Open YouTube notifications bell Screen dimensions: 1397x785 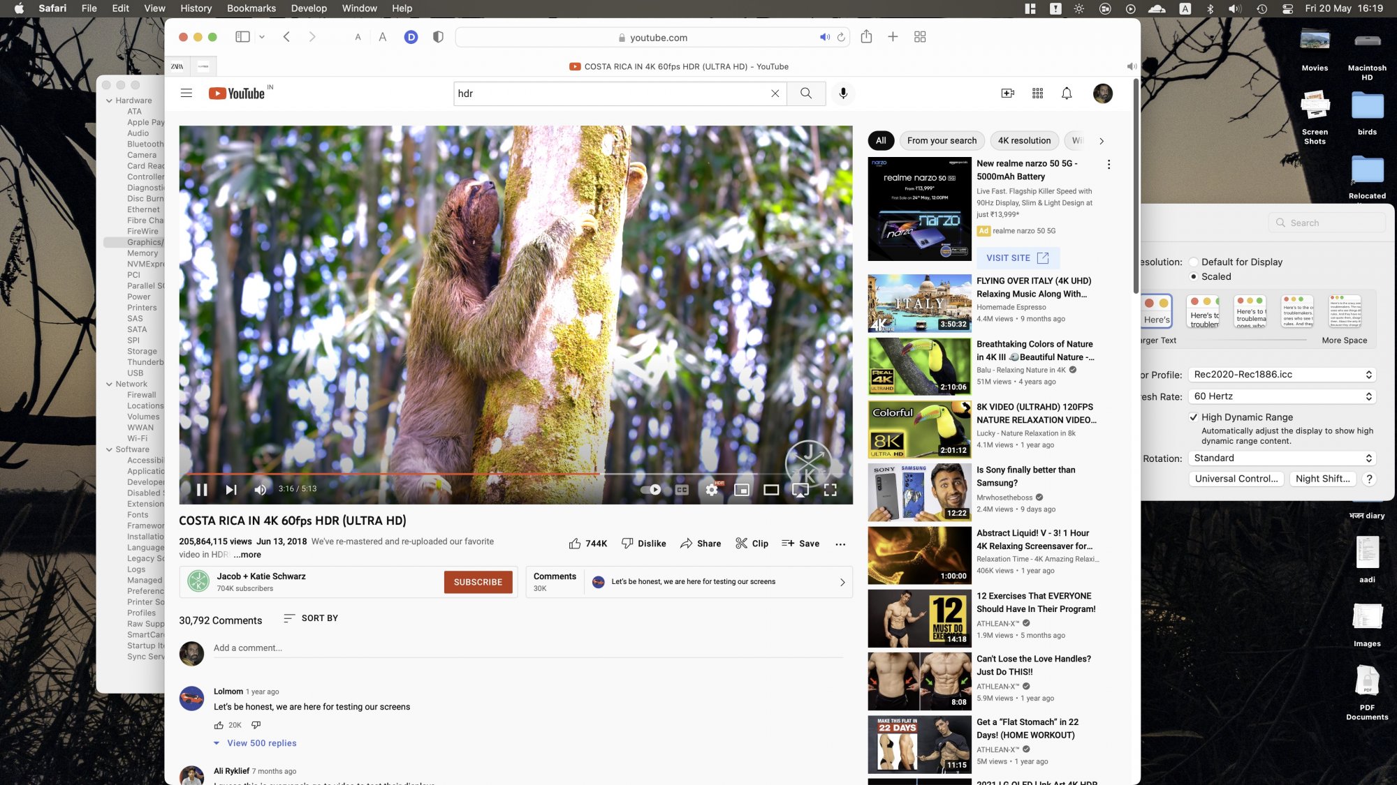[x=1067, y=94]
